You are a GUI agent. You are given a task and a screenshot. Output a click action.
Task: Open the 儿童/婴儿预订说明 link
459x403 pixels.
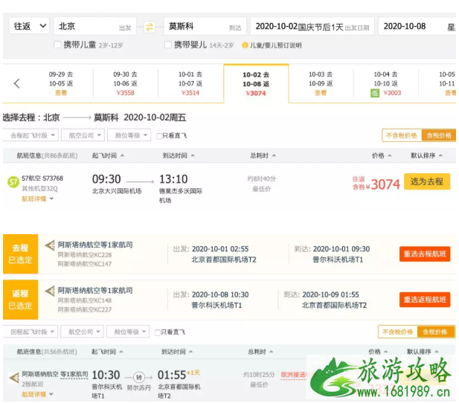click(x=275, y=45)
